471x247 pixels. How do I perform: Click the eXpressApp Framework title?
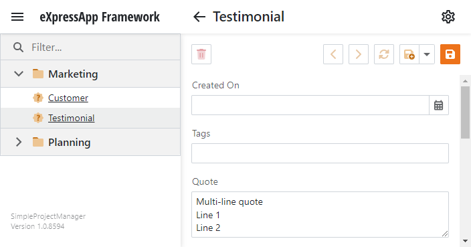pos(100,17)
